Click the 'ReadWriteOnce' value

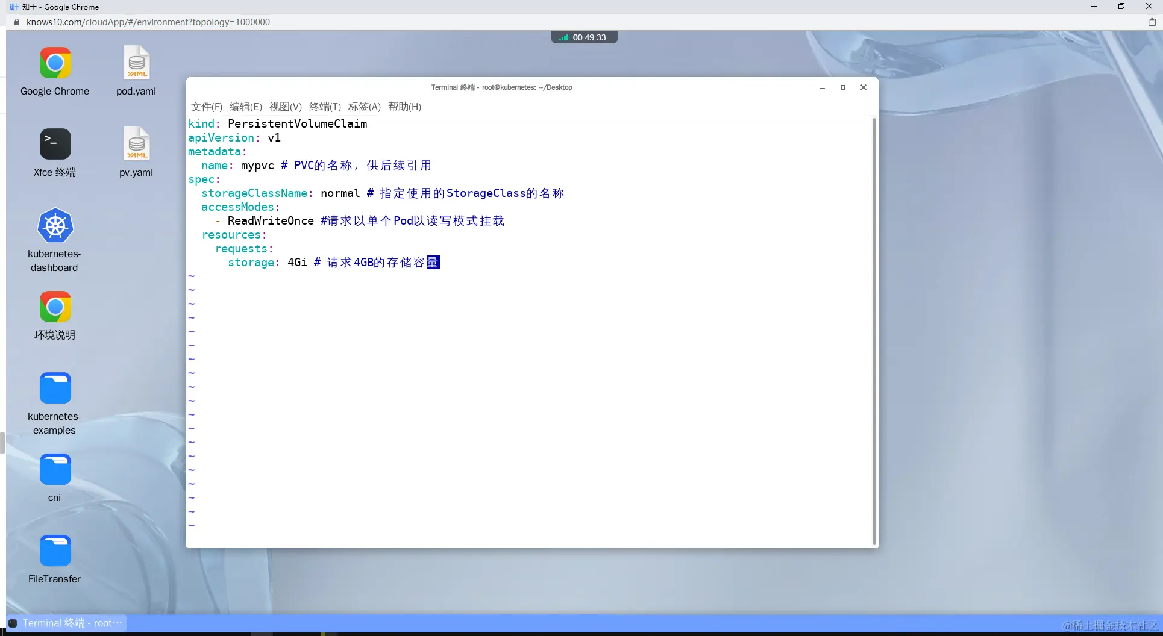271,221
